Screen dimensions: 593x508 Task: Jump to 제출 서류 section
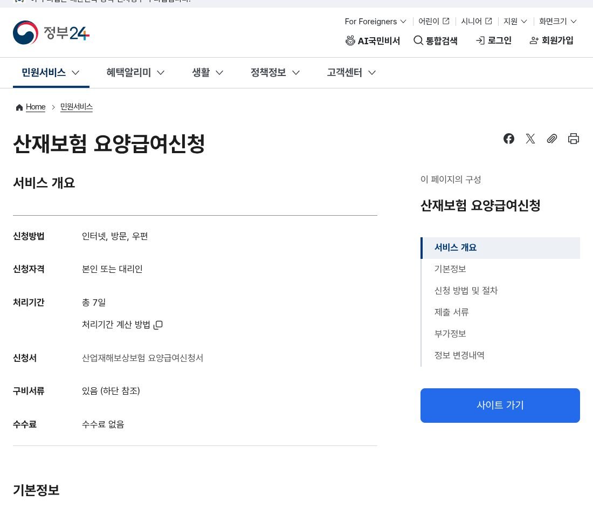(x=452, y=312)
